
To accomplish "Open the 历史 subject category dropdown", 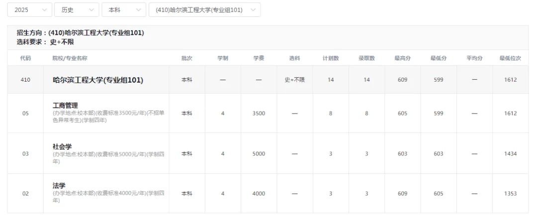I will point(77,10).
